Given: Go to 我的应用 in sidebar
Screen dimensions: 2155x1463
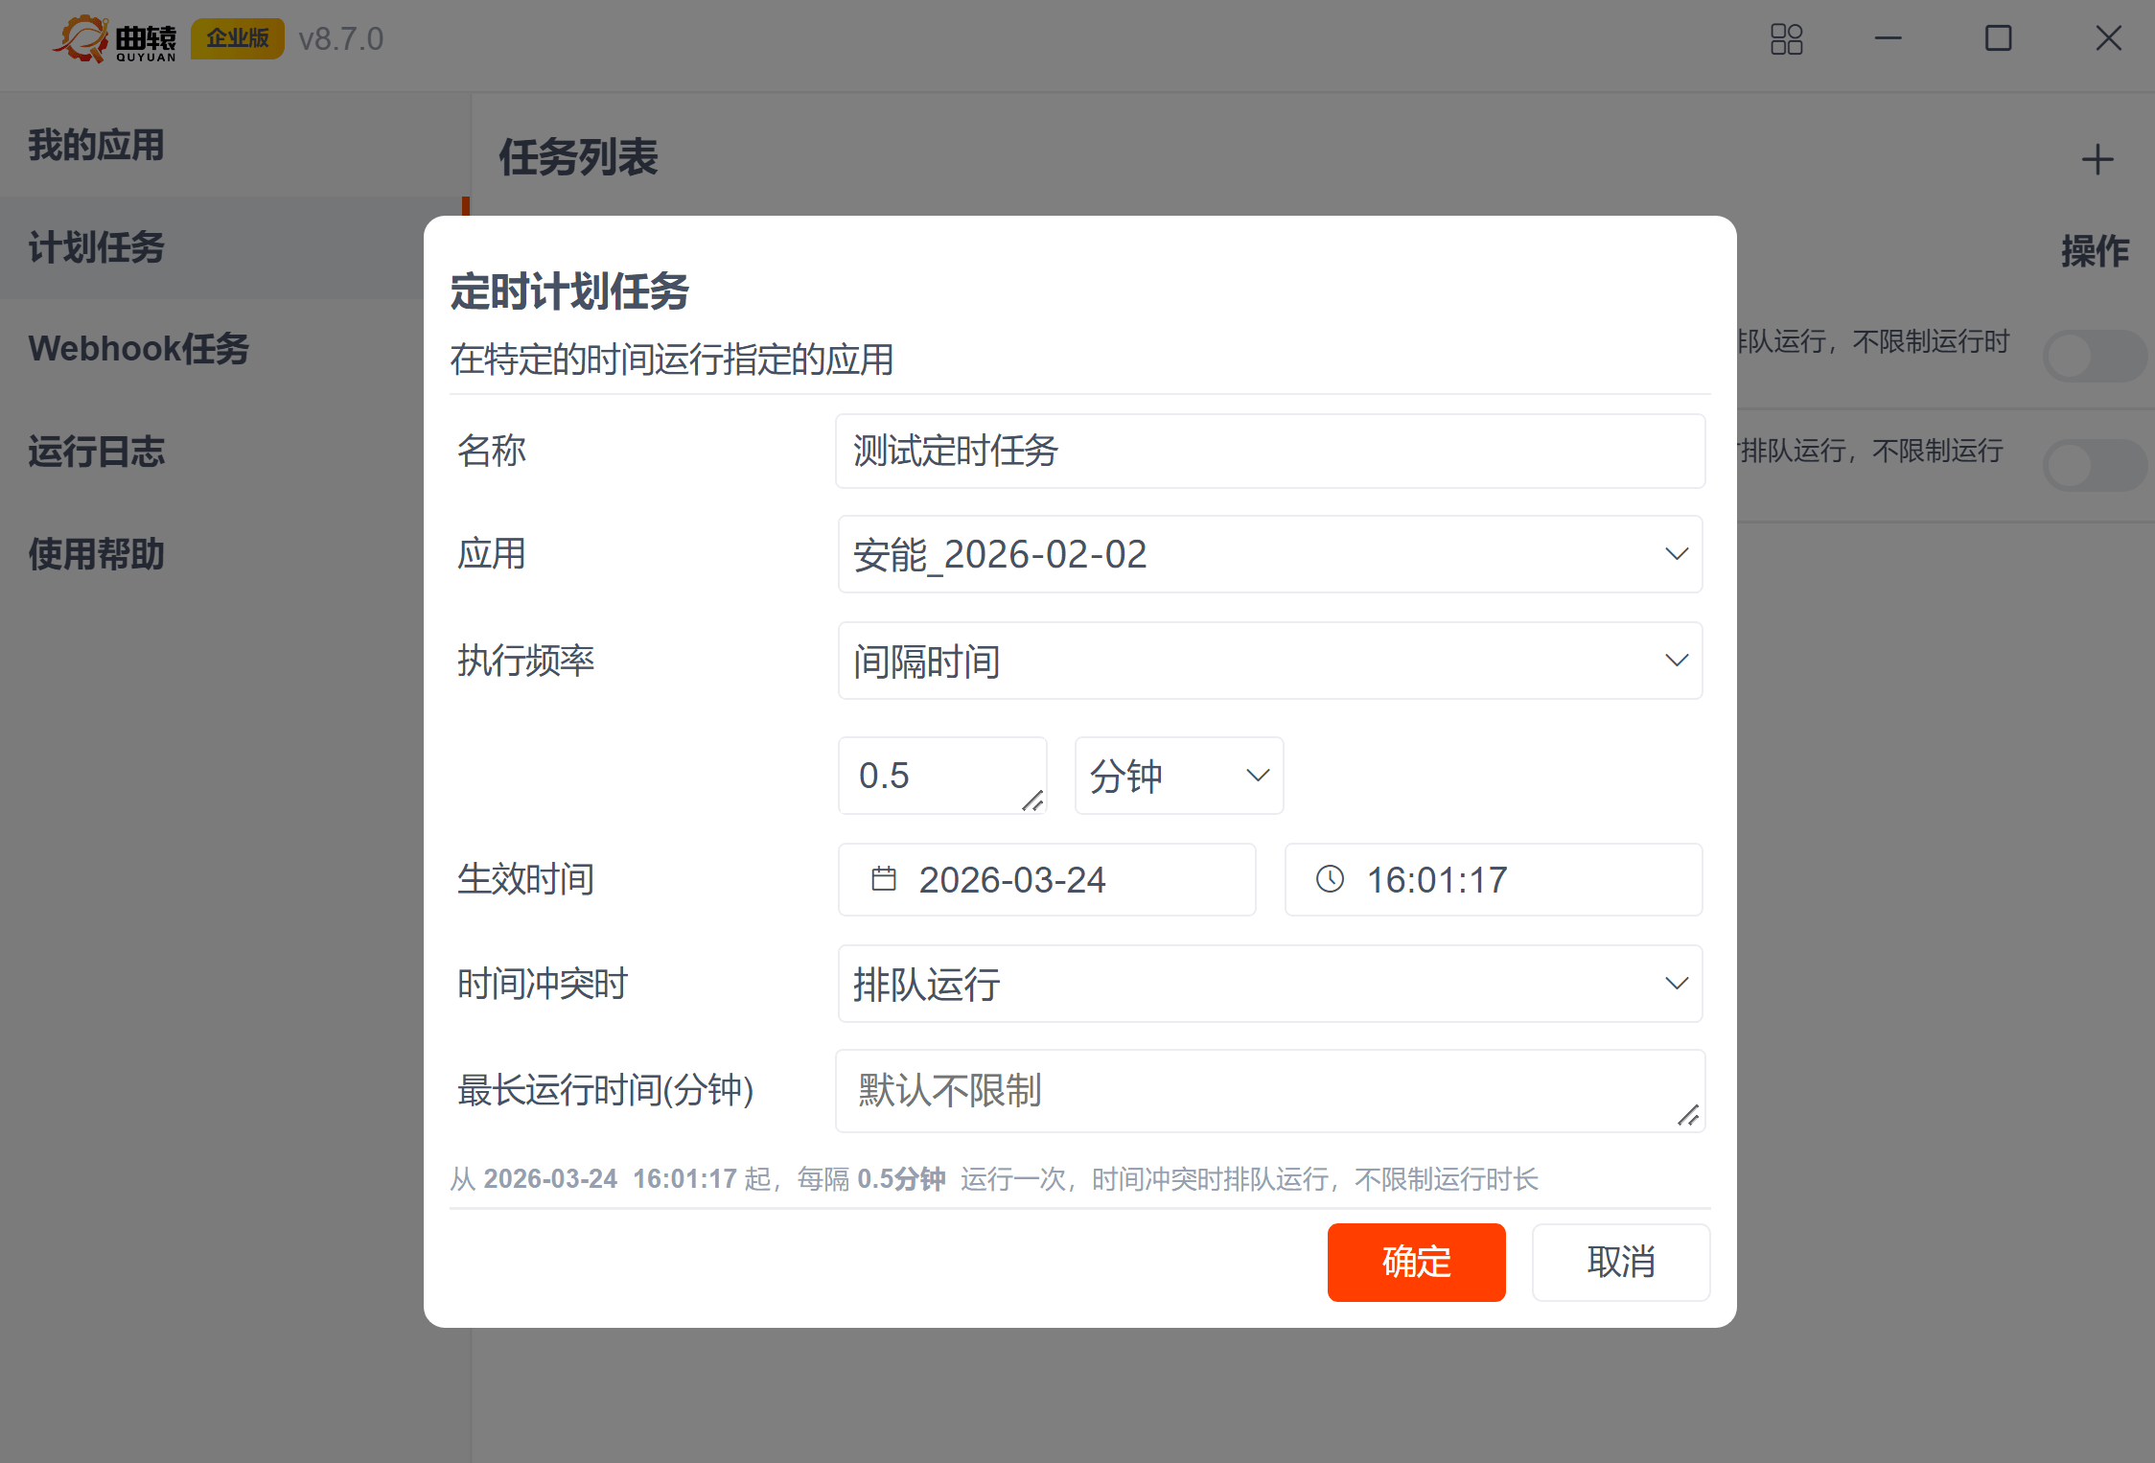Looking at the screenshot, I should pyautogui.click(x=96, y=146).
